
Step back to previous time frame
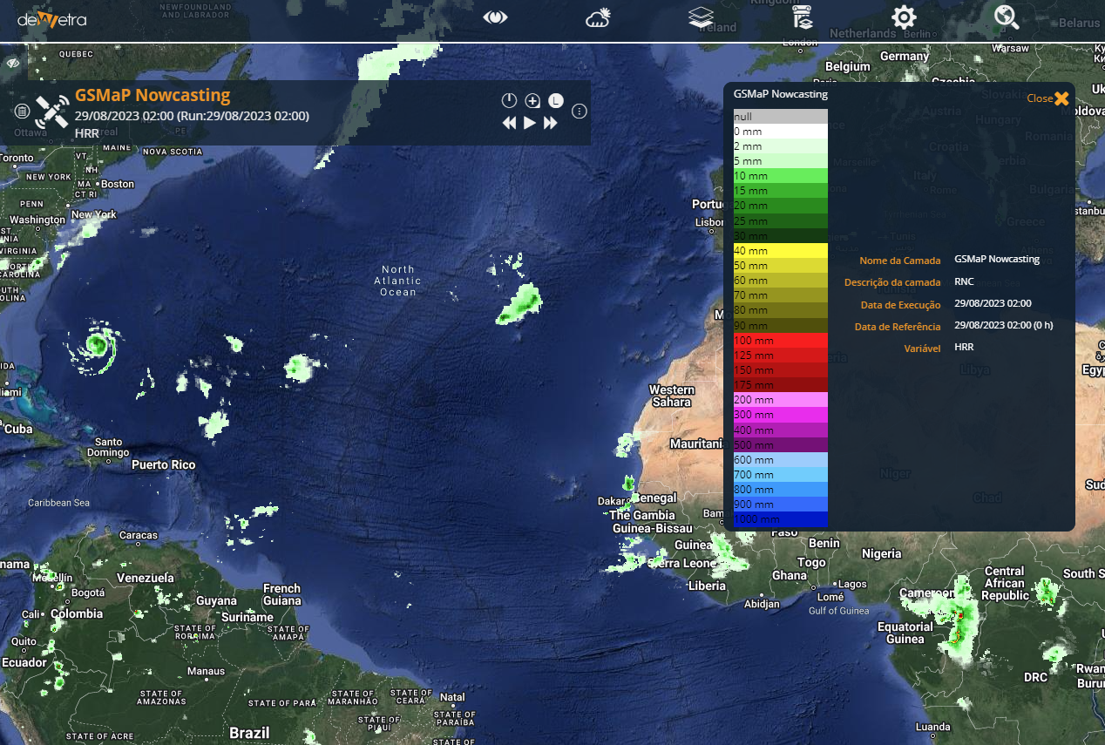[510, 123]
